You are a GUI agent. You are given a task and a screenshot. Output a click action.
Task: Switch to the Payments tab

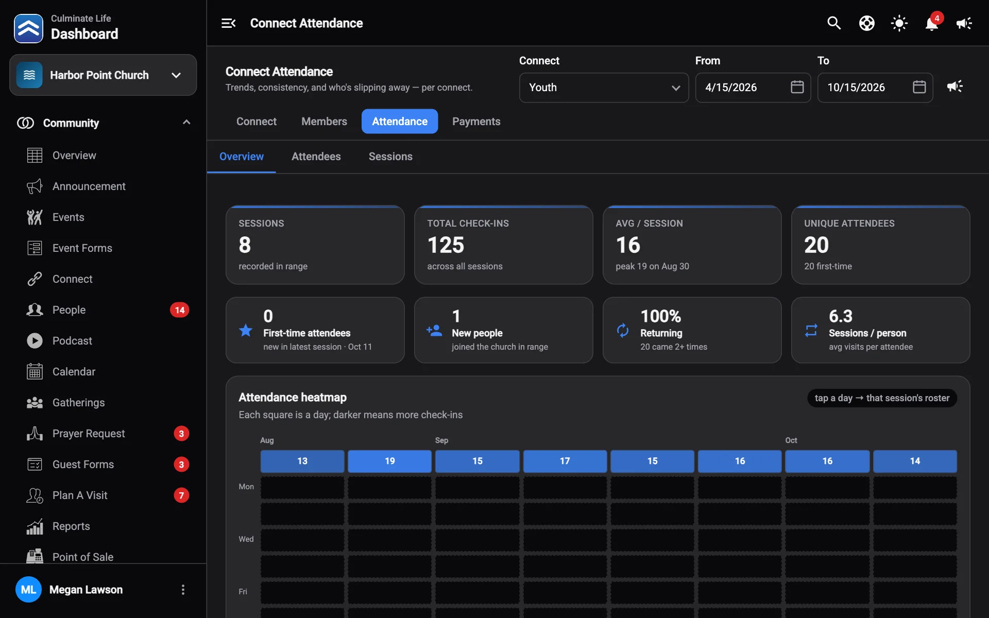click(476, 122)
